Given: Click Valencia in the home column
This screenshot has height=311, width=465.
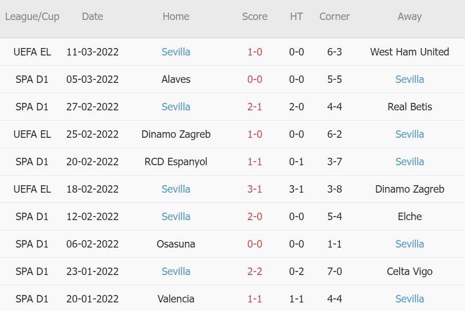Looking at the screenshot, I should 176,299.
